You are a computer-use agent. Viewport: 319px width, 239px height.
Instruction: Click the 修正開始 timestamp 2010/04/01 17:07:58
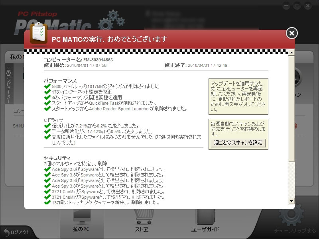click(x=87, y=65)
